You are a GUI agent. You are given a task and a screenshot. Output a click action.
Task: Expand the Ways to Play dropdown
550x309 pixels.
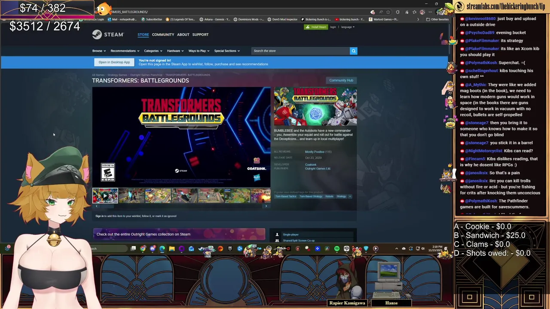pyautogui.click(x=199, y=51)
